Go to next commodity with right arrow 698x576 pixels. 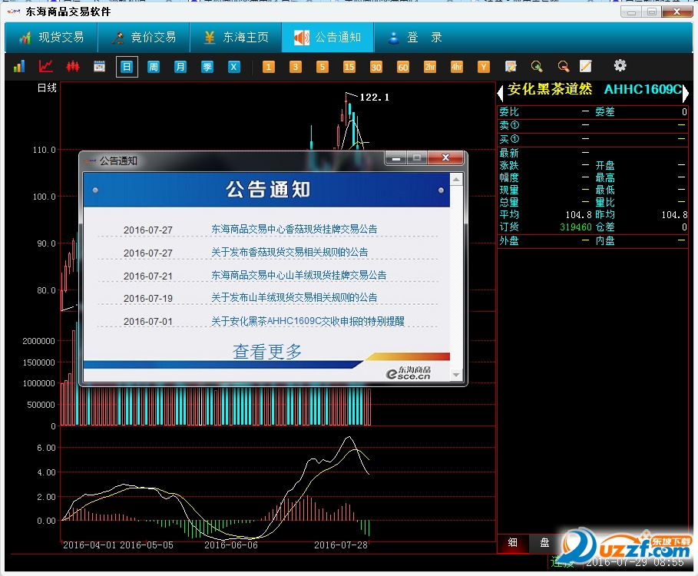(x=686, y=93)
